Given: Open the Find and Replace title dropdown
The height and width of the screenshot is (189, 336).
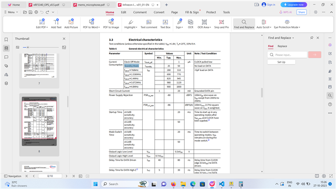Looking at the screenshot, I should [293, 38].
